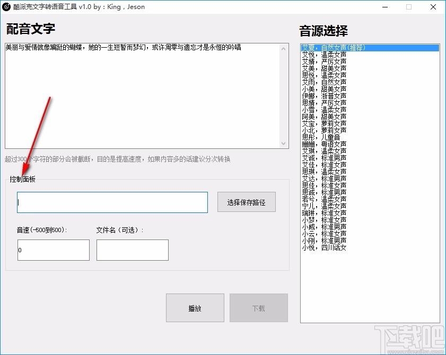Select voice 艾达，标准男声
This screenshot has height=355, width=446.
[370, 179]
